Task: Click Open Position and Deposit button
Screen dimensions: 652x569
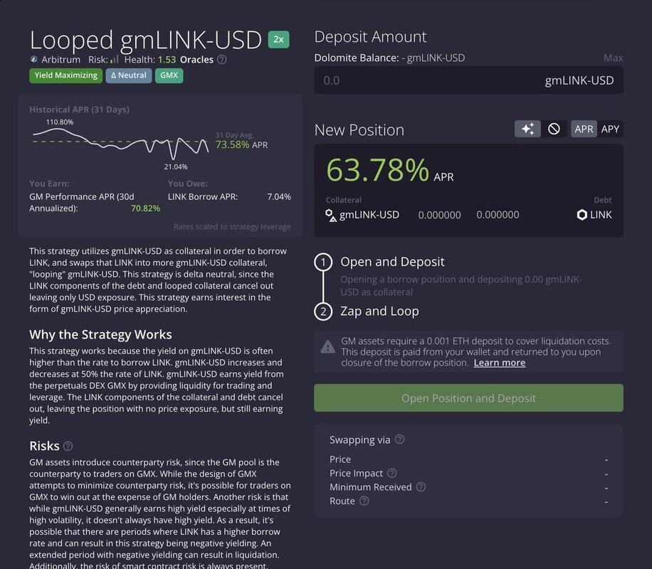Action: point(468,398)
